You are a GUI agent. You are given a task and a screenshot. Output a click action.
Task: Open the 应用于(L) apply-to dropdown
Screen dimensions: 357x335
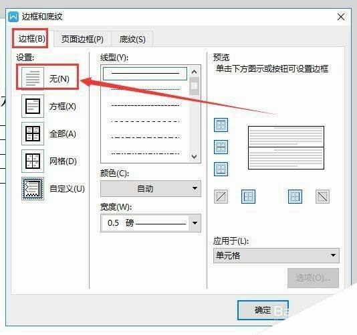pos(276,255)
